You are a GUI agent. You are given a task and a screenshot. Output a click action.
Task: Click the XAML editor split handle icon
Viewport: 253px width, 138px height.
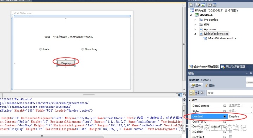(x=184, y=100)
